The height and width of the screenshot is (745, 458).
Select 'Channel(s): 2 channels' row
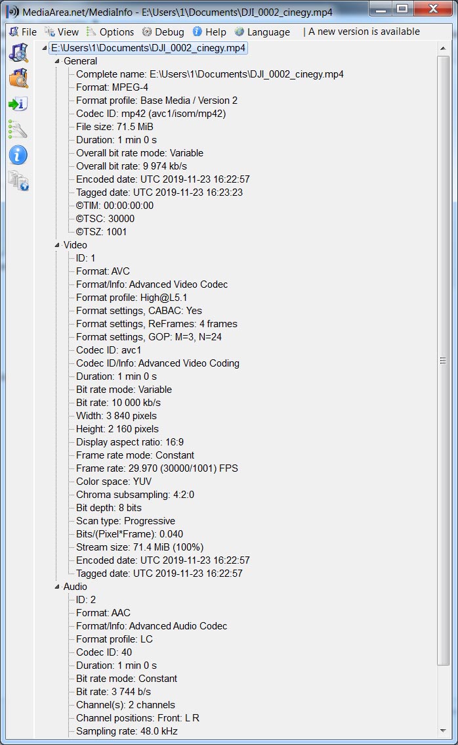point(126,705)
